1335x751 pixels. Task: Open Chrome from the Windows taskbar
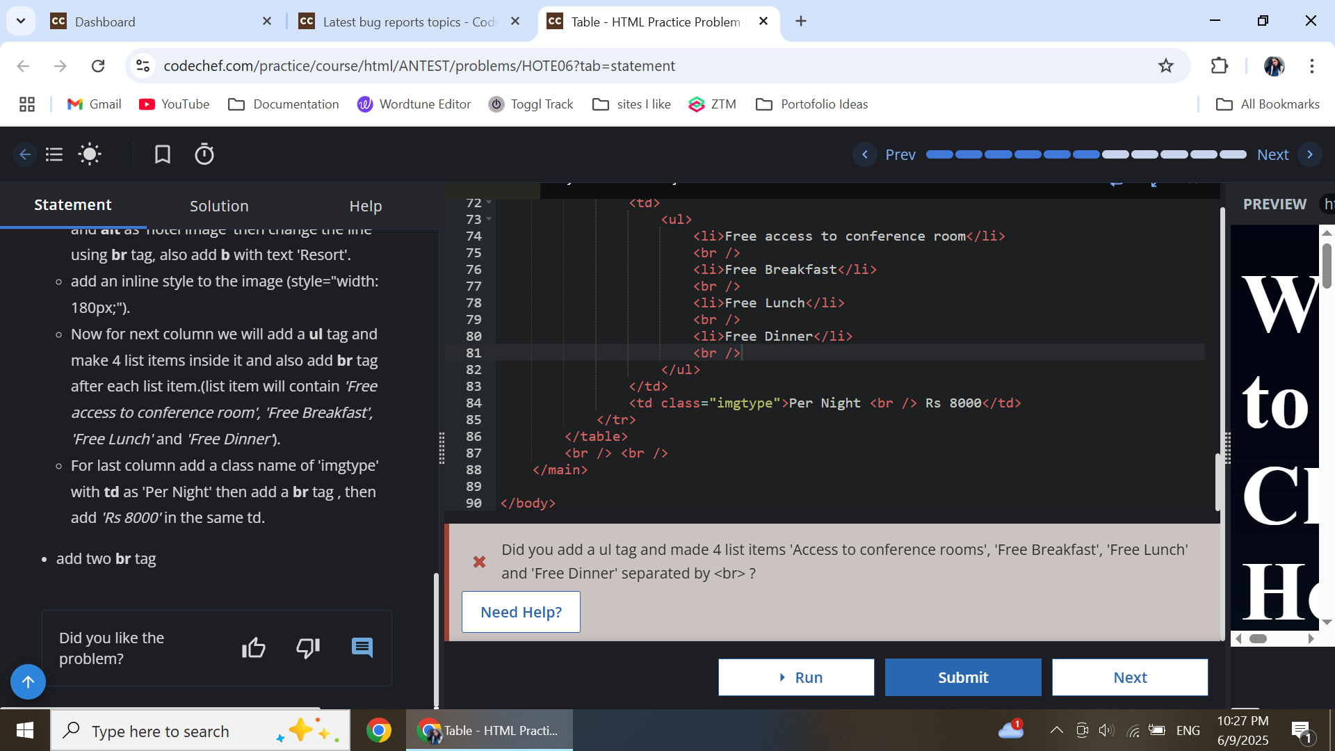(379, 731)
